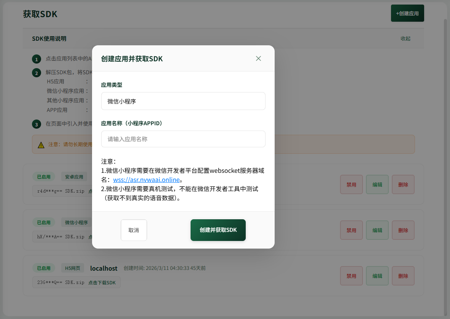Delete the 微信小程序 entry via 删除

click(x=403, y=230)
